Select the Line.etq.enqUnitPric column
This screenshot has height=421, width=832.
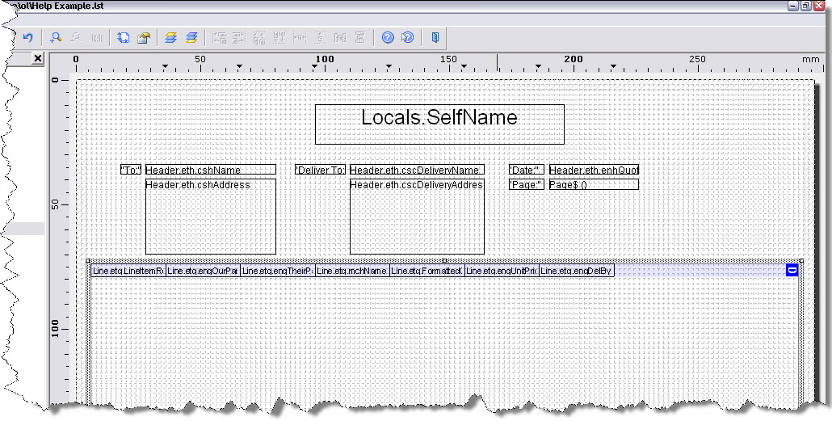[502, 271]
